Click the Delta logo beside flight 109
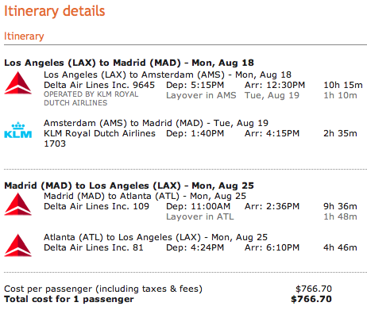 click(18, 204)
